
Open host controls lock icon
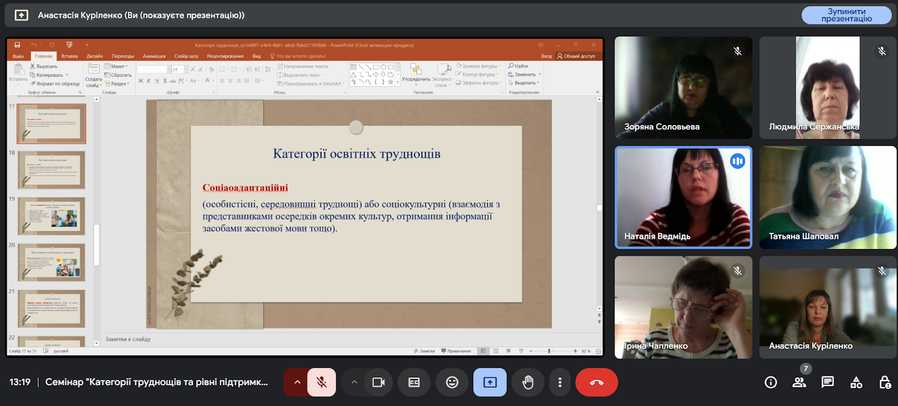pyautogui.click(x=885, y=382)
